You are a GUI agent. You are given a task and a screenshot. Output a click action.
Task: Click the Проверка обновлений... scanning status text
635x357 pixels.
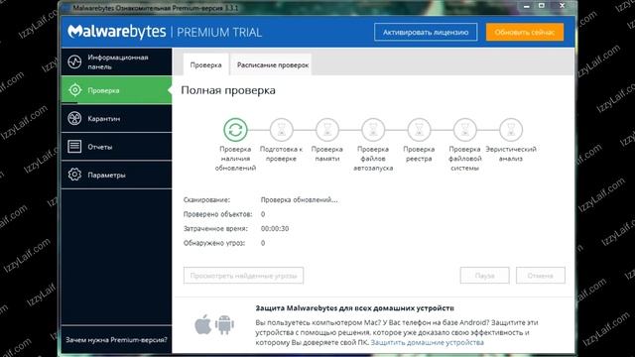pos(299,199)
